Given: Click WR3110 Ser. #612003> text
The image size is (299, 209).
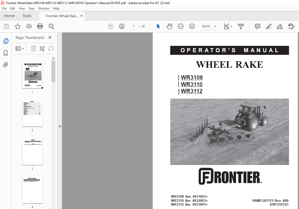Looking at the screenshot, I should tap(189, 200).
